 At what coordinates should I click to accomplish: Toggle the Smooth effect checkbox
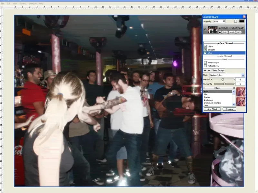[205, 50]
